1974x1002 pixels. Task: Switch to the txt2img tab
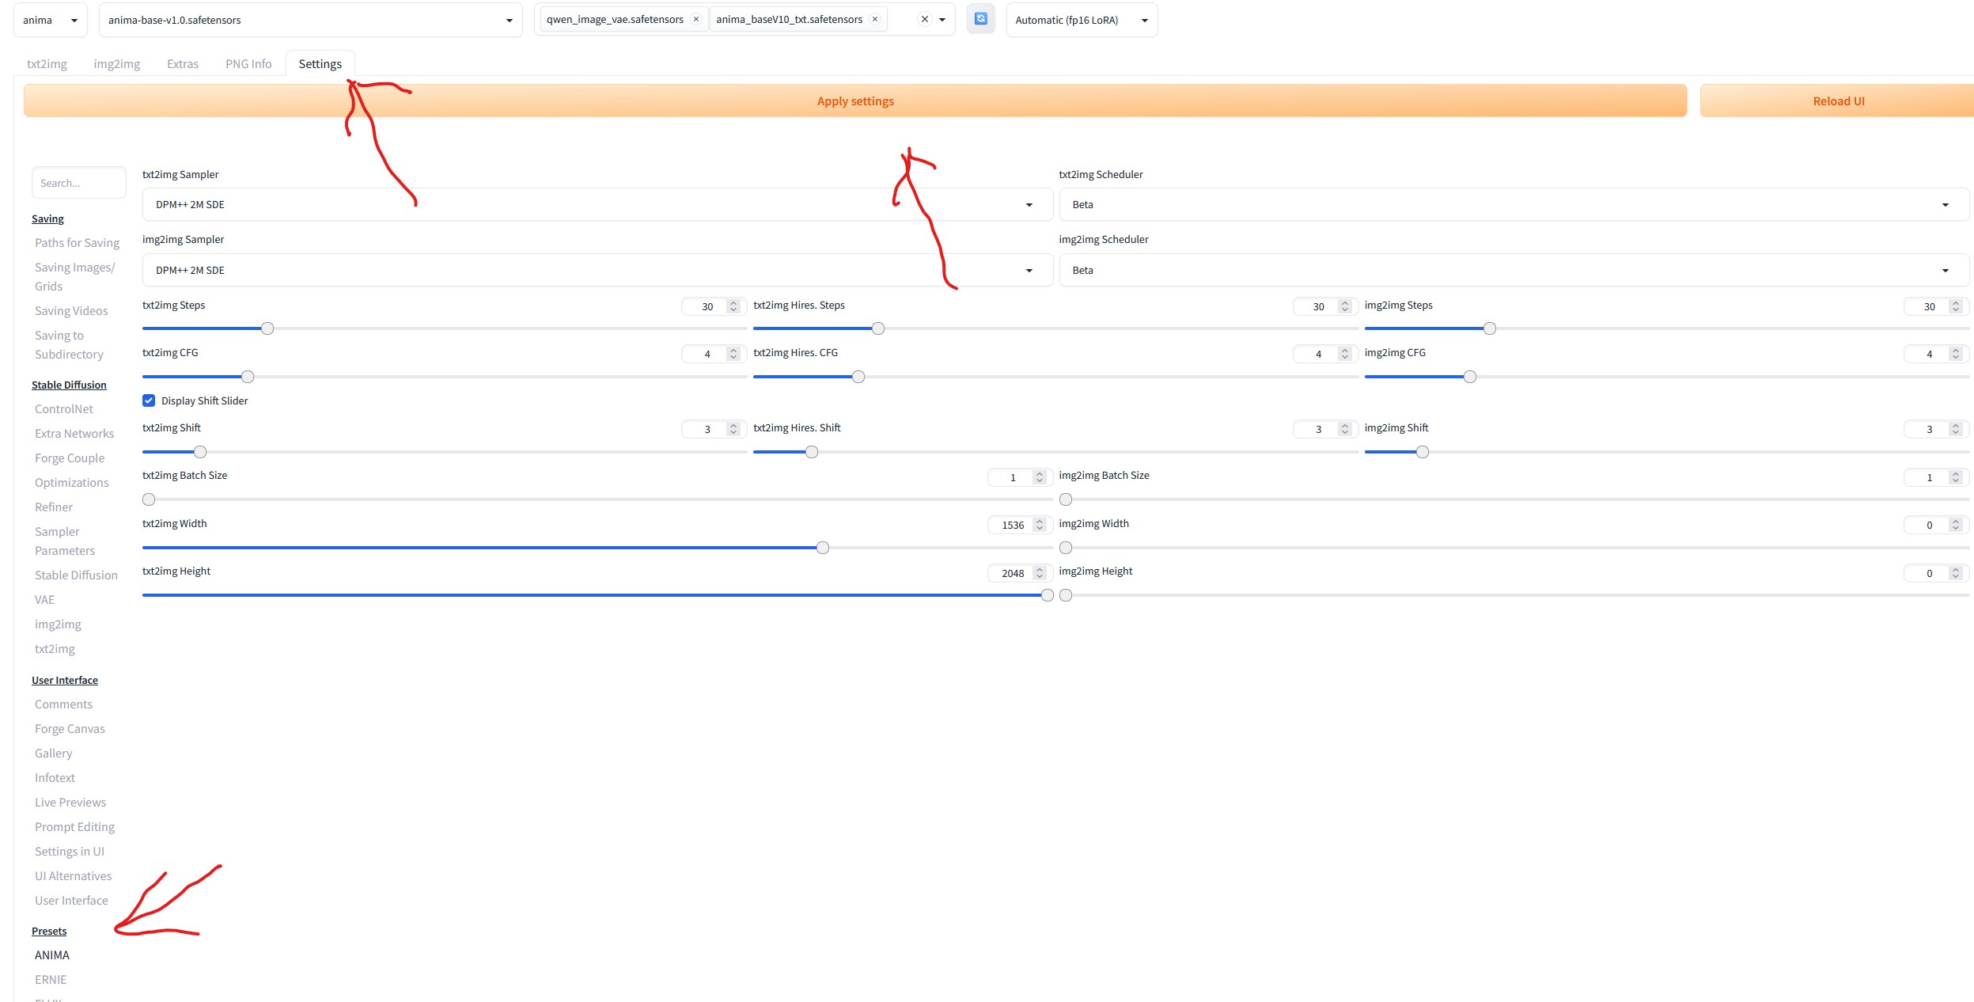47,64
